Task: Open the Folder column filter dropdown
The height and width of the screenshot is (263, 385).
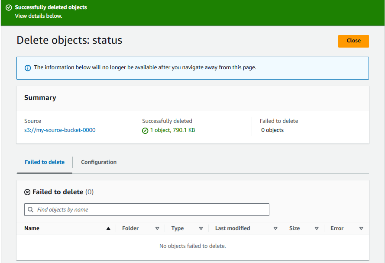Action: [x=157, y=228]
